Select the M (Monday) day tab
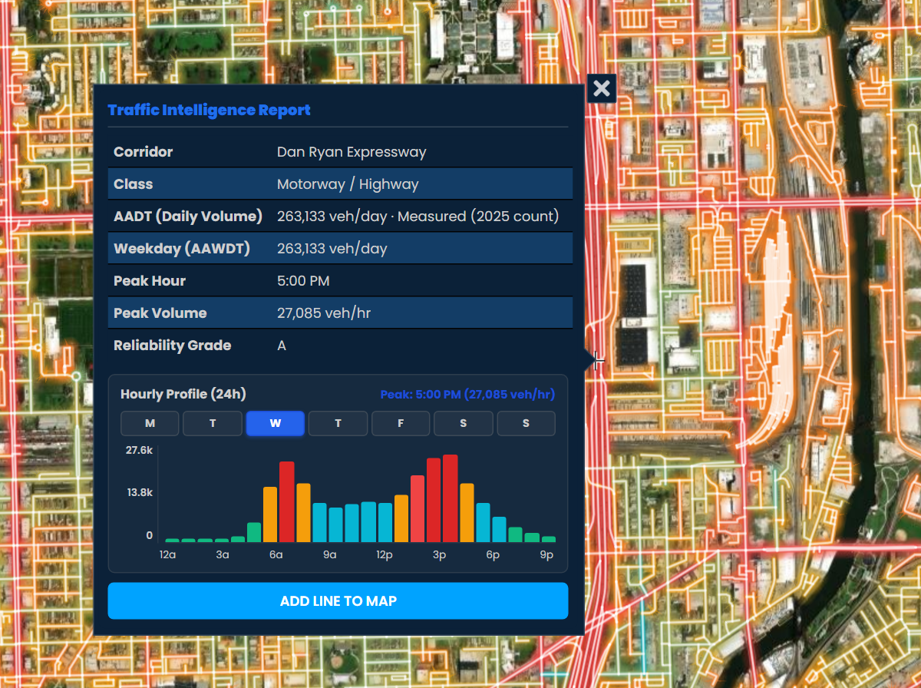The image size is (921, 688). click(x=150, y=424)
